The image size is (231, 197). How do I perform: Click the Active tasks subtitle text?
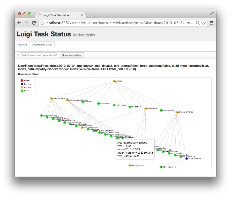[x=84, y=35]
